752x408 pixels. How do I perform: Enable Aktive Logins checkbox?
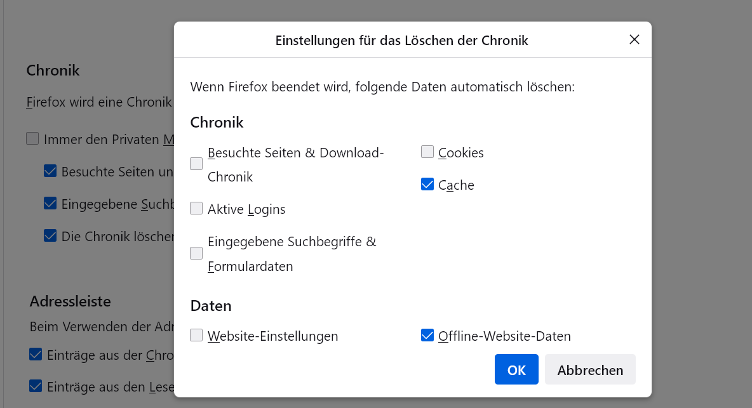(x=197, y=209)
